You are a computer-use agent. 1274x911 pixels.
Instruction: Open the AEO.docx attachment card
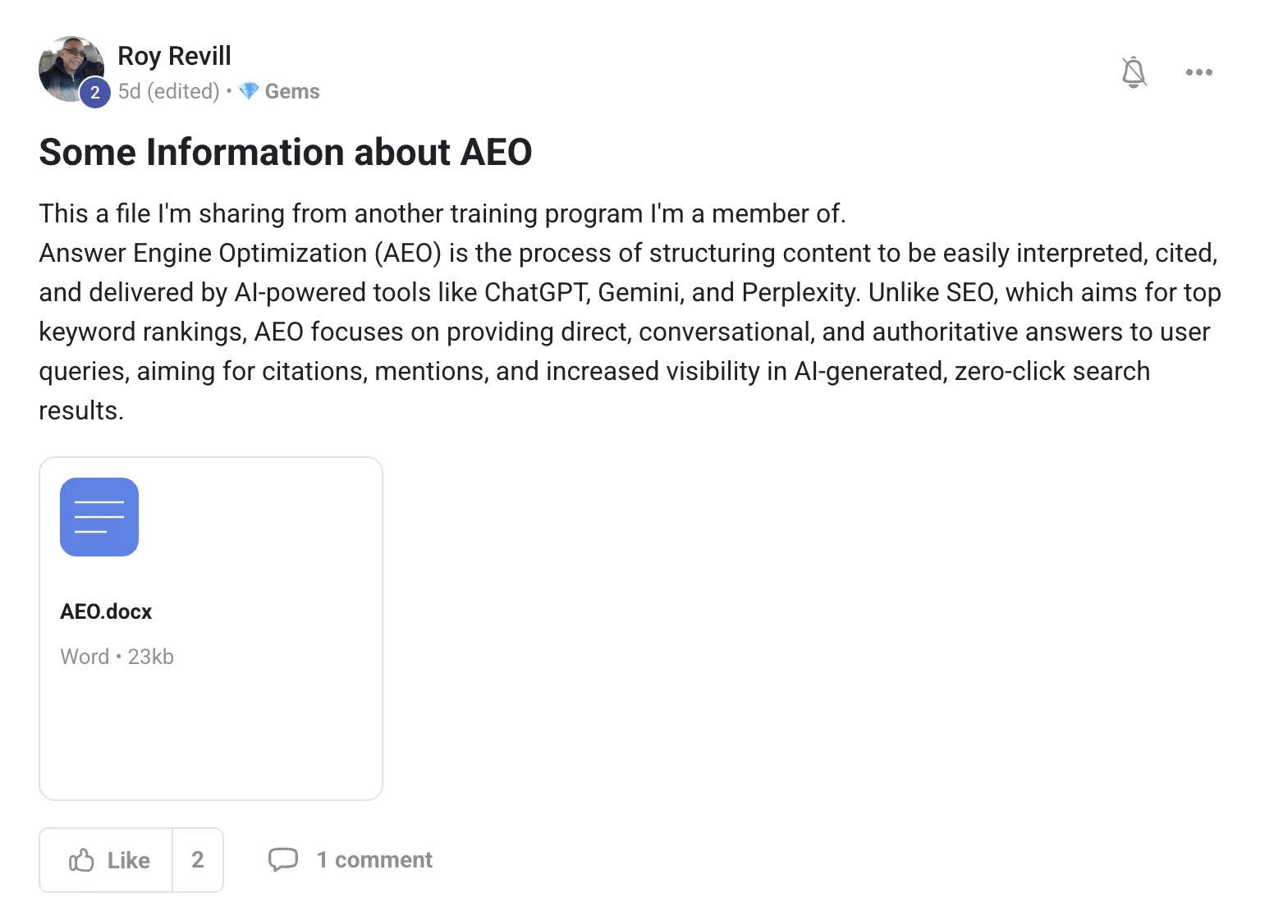pyautogui.click(x=211, y=629)
